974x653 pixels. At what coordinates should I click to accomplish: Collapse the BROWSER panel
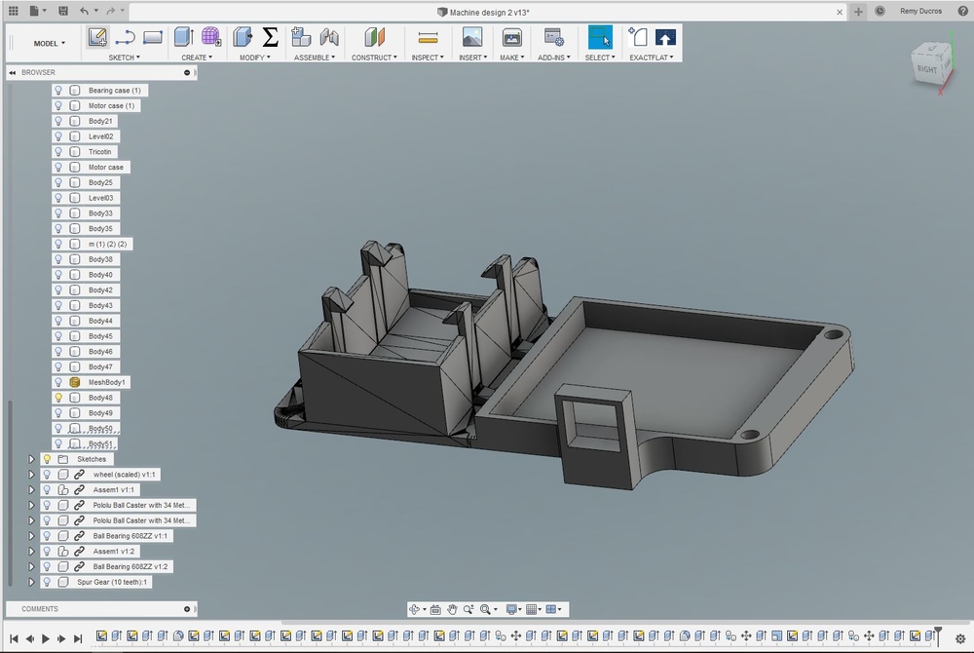point(13,73)
